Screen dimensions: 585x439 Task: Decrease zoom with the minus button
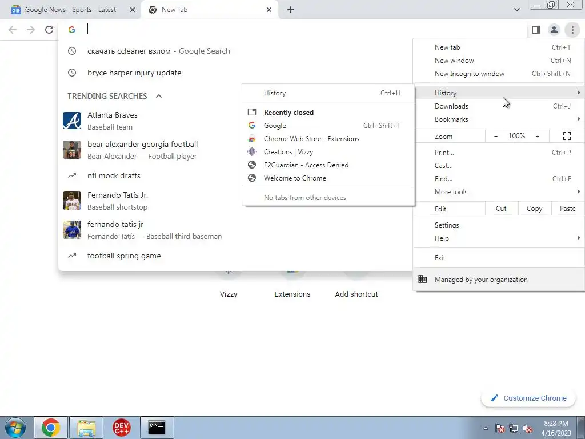pos(496,136)
